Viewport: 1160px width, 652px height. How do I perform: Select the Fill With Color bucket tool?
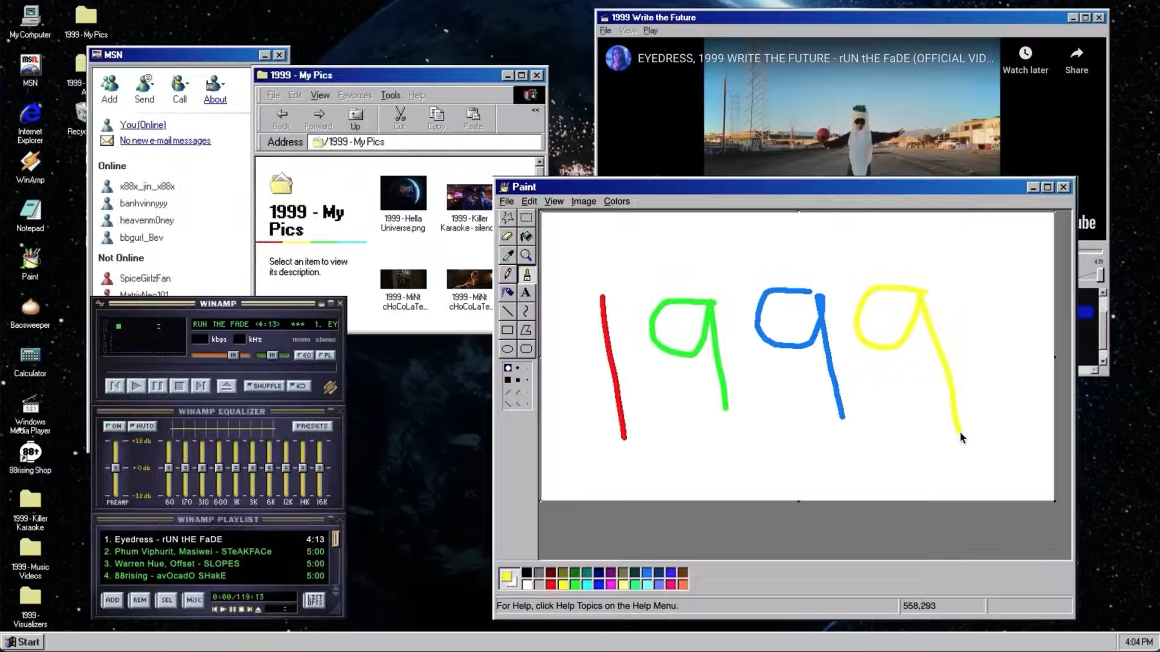526,237
